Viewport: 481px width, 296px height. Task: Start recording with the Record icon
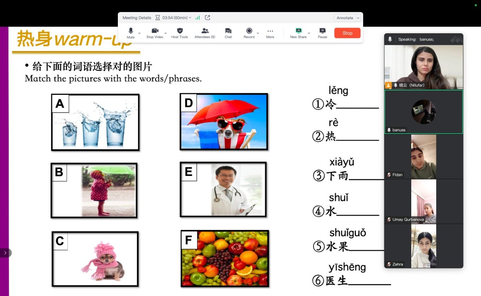249,33
